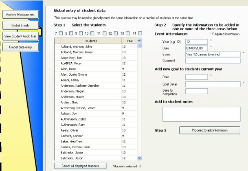248x171 pixels.
Task: Open the Global Emails section
Action: (x=20, y=25)
